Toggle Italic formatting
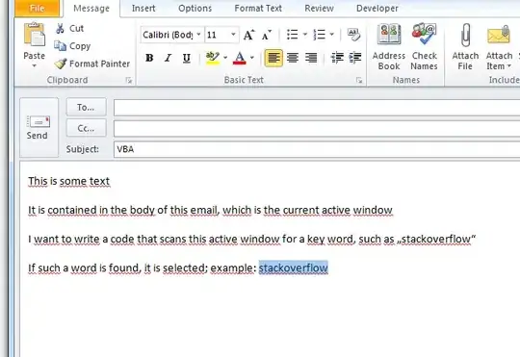 pos(168,58)
